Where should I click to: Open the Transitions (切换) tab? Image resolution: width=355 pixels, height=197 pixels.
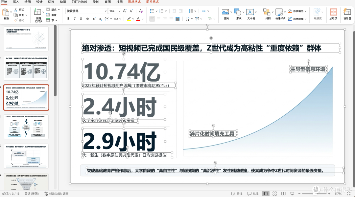point(51,2)
